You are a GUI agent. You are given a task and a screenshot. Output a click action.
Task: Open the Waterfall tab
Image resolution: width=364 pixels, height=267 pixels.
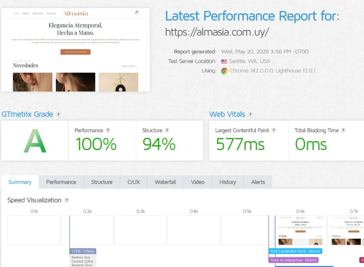click(x=165, y=182)
